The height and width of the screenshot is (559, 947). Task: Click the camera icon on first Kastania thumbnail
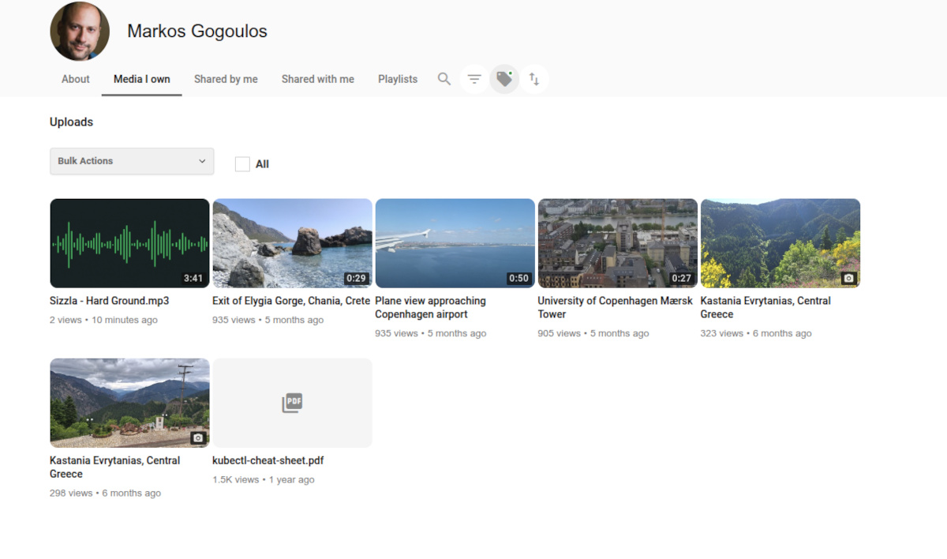(848, 278)
